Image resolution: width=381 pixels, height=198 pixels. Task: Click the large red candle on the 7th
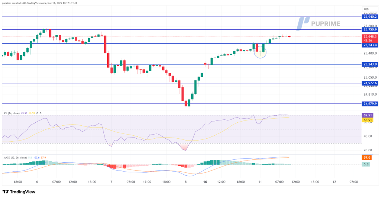point(105,44)
